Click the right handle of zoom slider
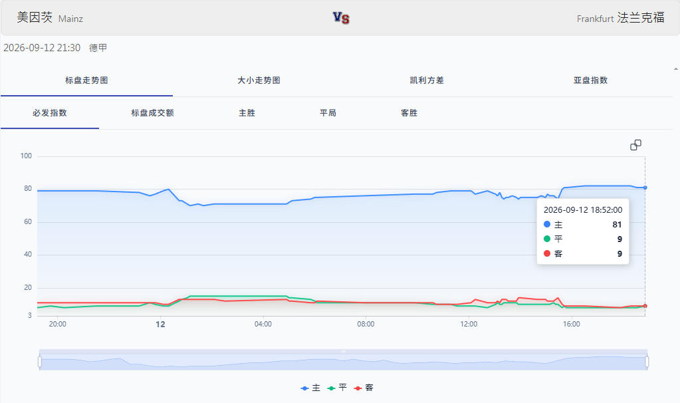This screenshot has height=403, width=680. tap(647, 361)
